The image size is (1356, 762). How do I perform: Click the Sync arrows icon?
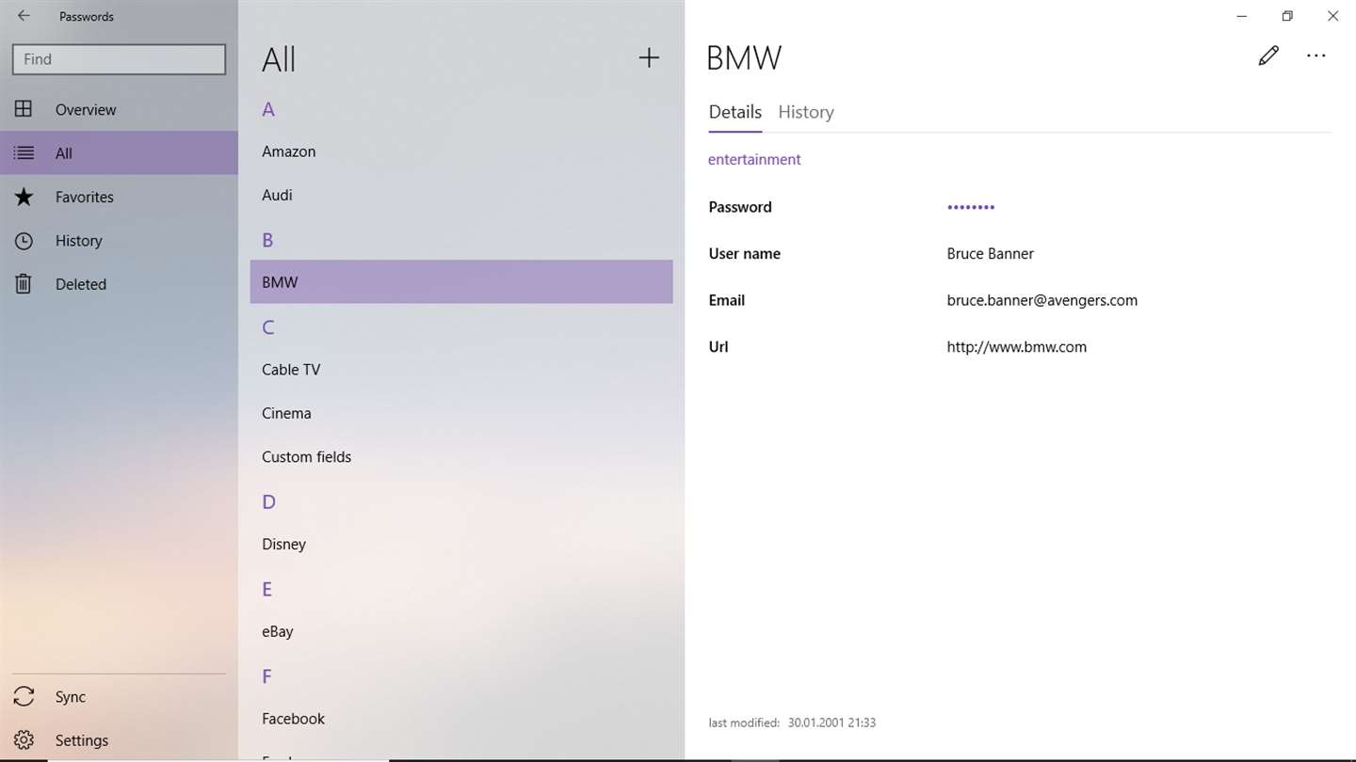(24, 697)
